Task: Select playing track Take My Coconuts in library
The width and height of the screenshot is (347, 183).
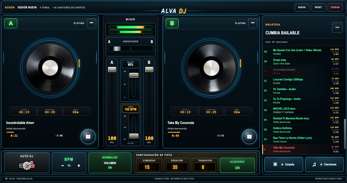Action: [301, 149]
